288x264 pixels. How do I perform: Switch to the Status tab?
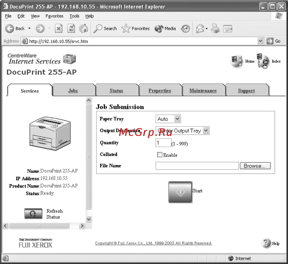click(116, 91)
